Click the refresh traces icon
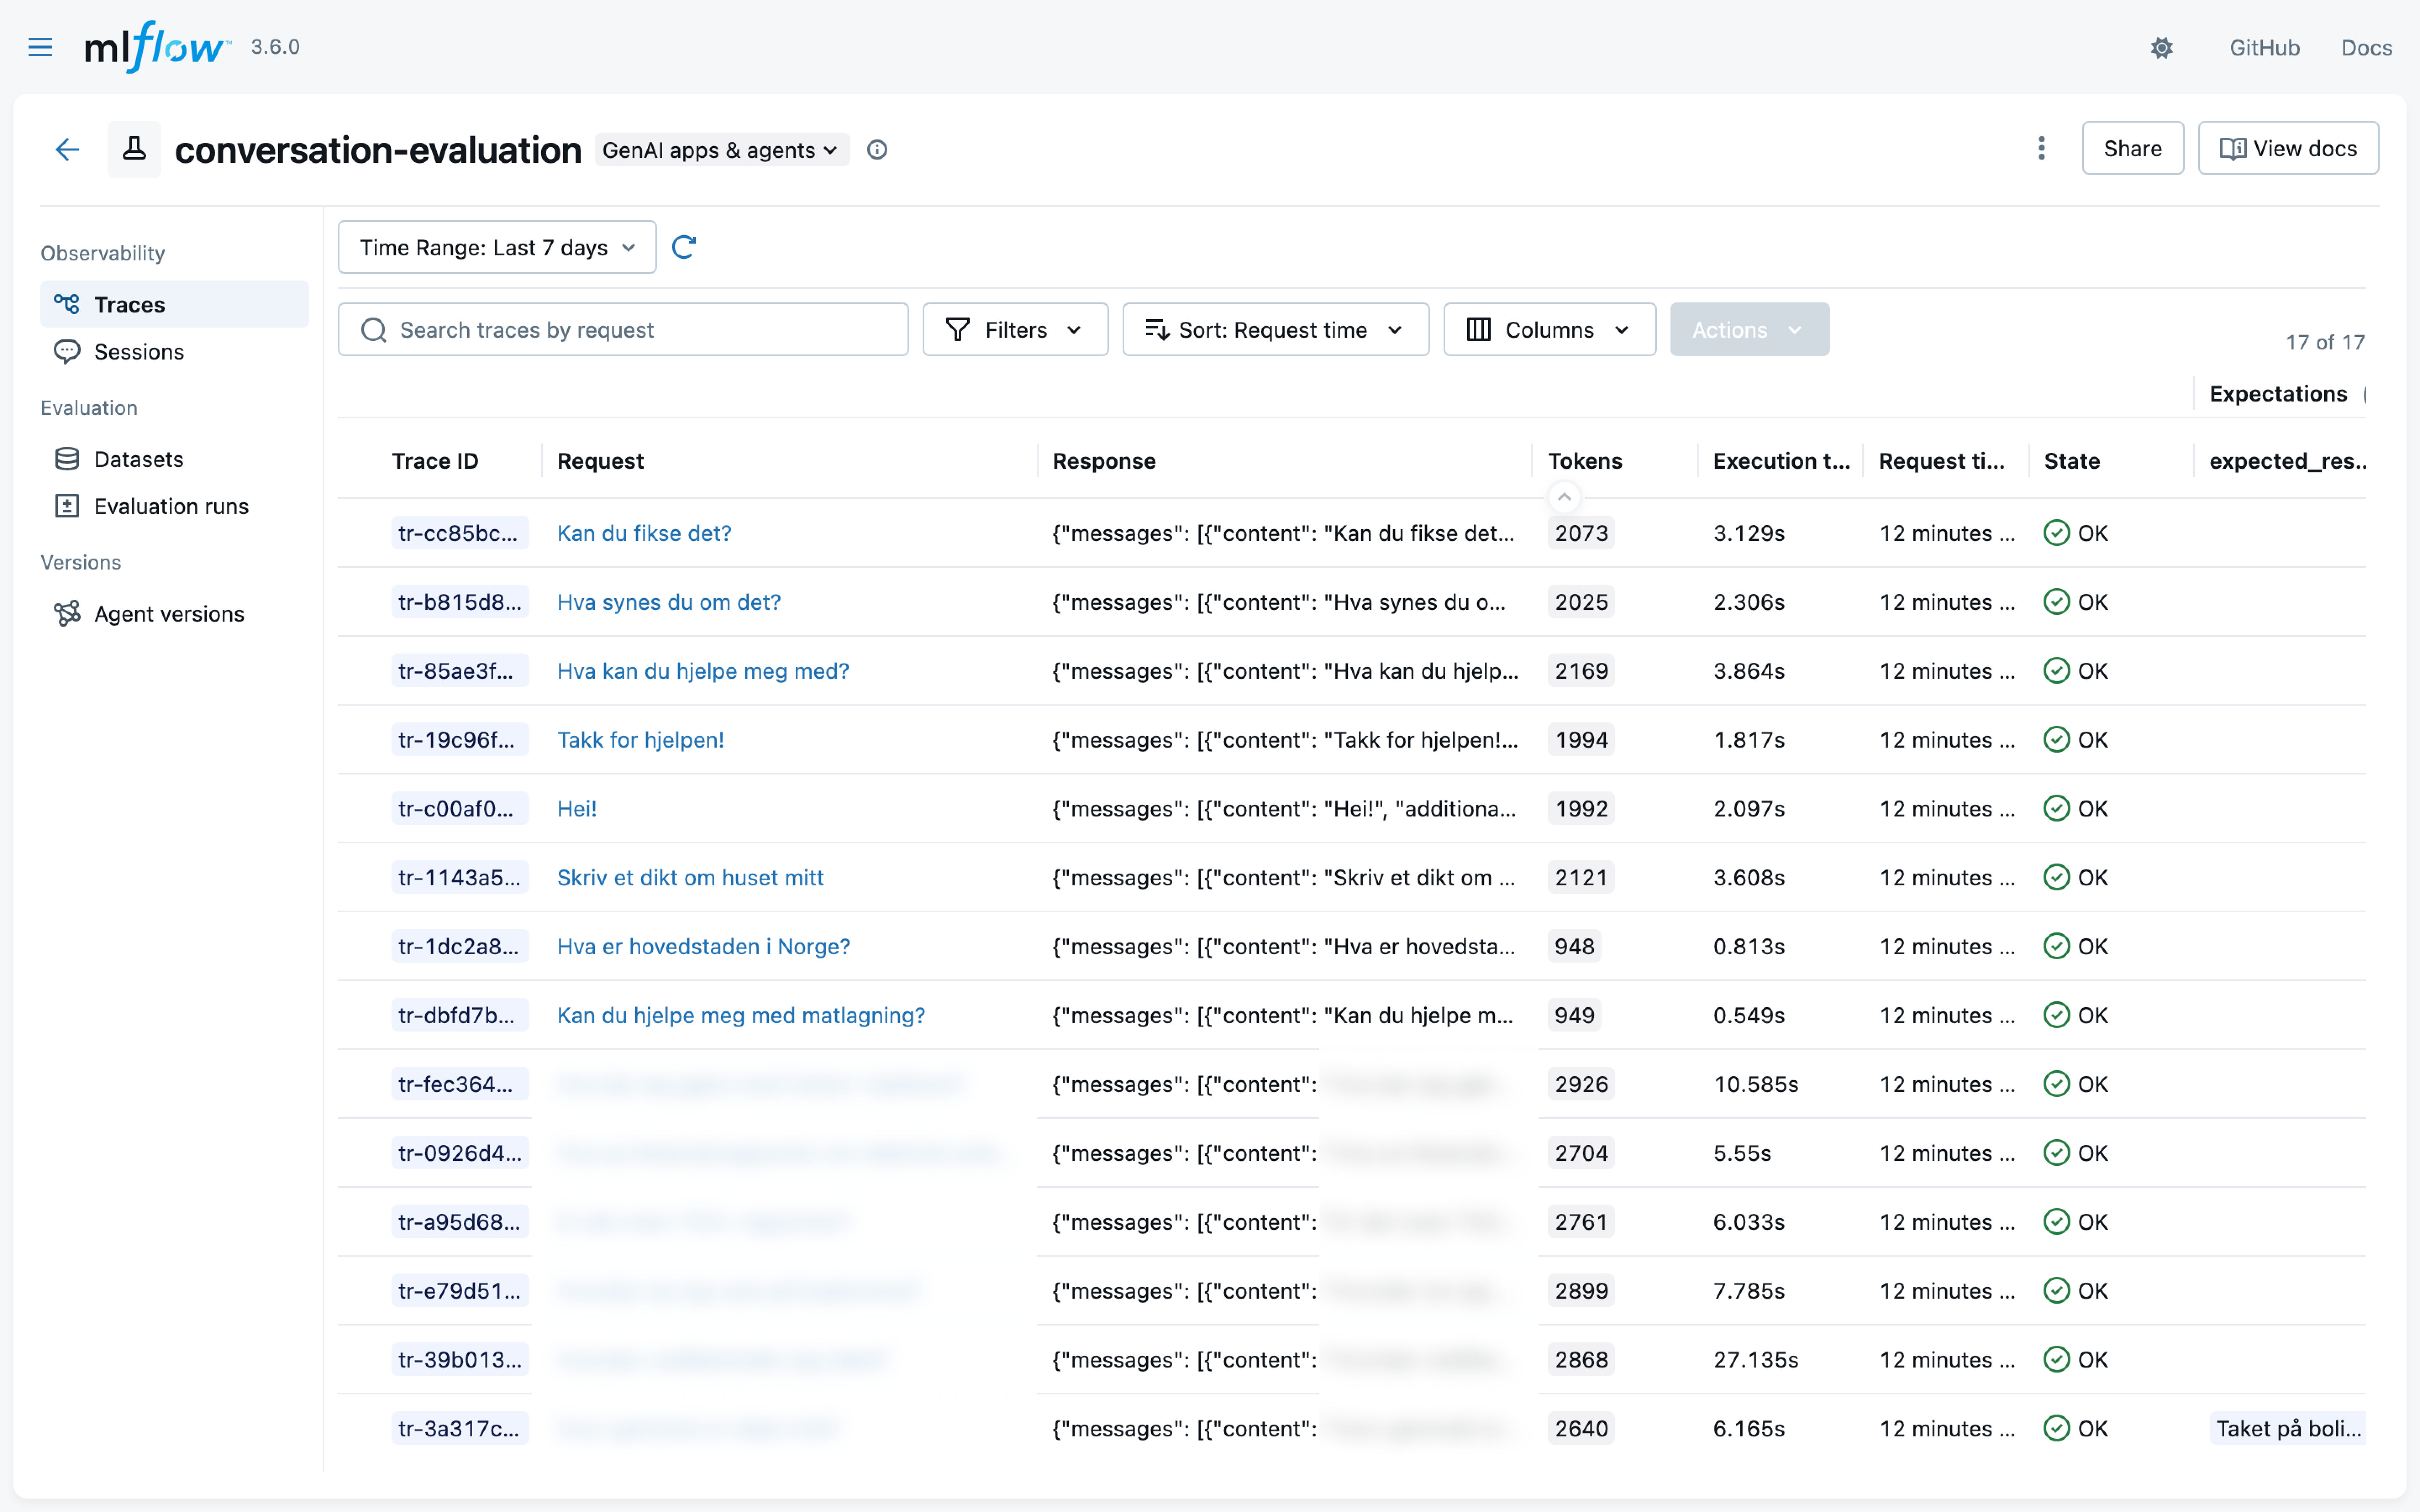 [684, 247]
